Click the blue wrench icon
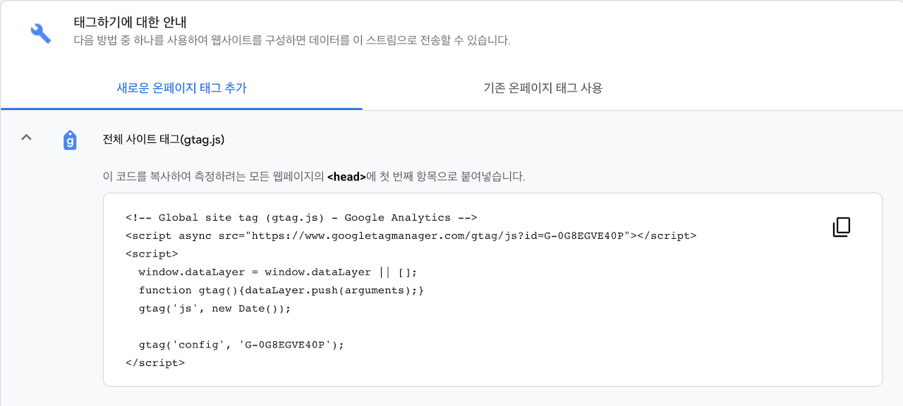Screen dimensions: 903x406 pyautogui.click(x=40, y=32)
